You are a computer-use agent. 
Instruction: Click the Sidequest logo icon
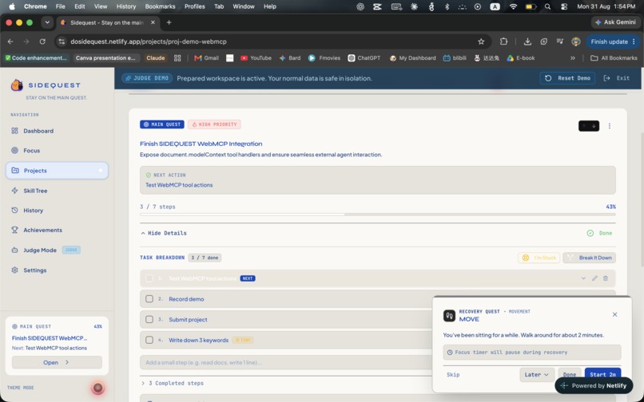(x=17, y=85)
